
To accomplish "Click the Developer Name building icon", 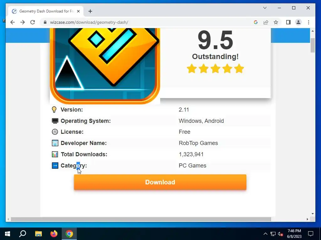I will point(55,143).
